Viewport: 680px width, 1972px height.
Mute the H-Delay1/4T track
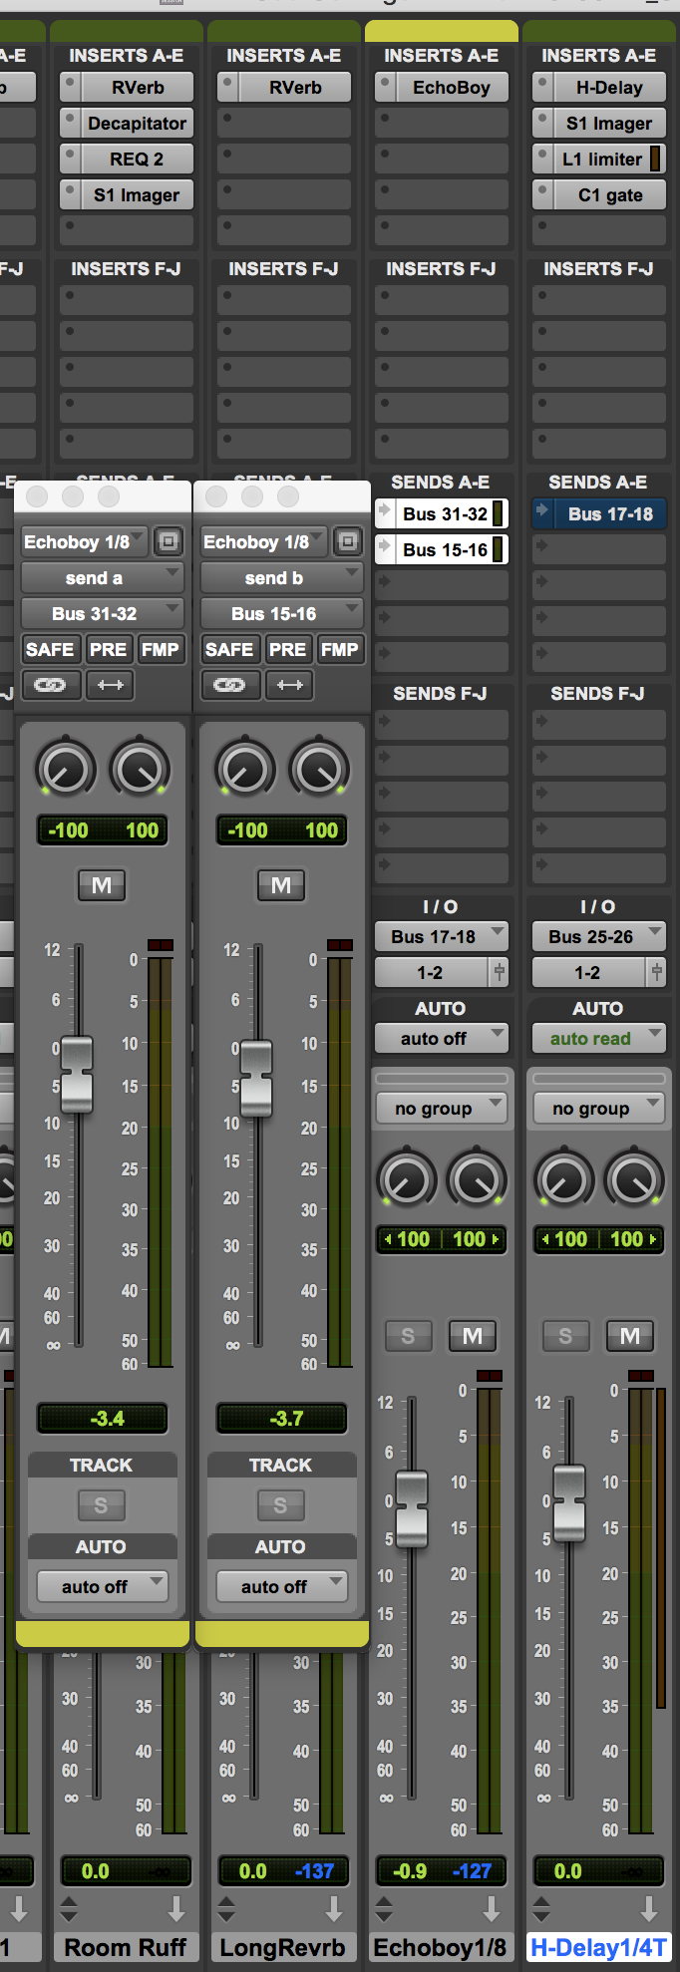pyautogui.click(x=630, y=1336)
